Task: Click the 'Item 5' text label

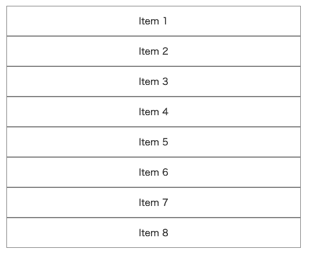Action: click(153, 142)
